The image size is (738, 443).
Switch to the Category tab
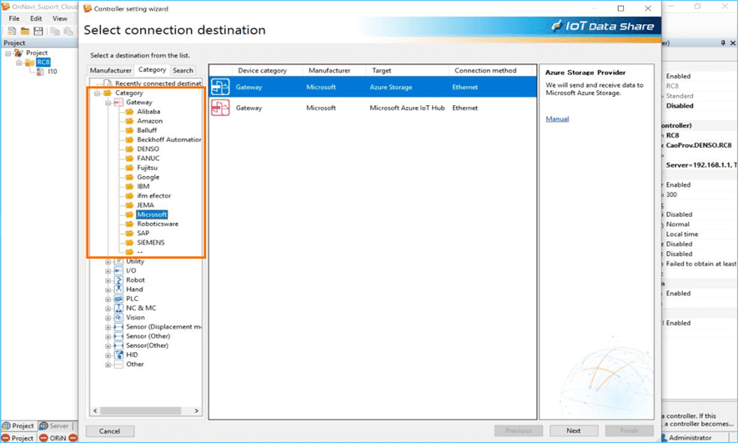(152, 70)
